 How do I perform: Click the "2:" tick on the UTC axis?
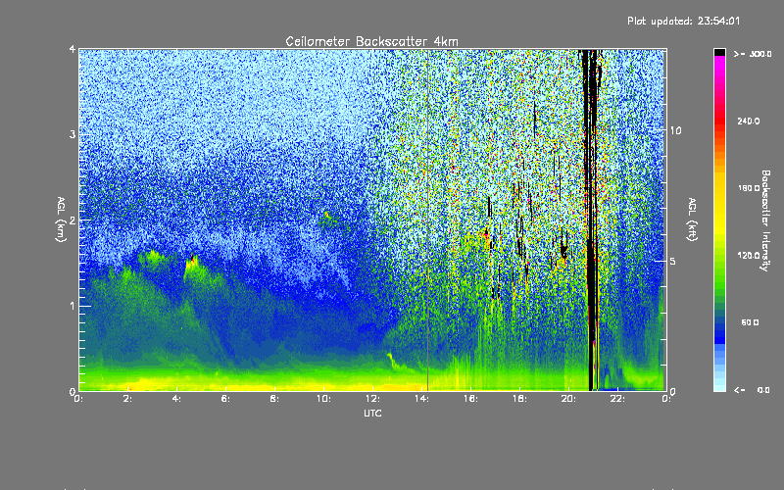[127, 399]
